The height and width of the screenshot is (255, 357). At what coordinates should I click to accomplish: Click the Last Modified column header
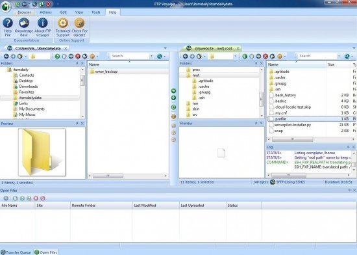click(x=156, y=206)
